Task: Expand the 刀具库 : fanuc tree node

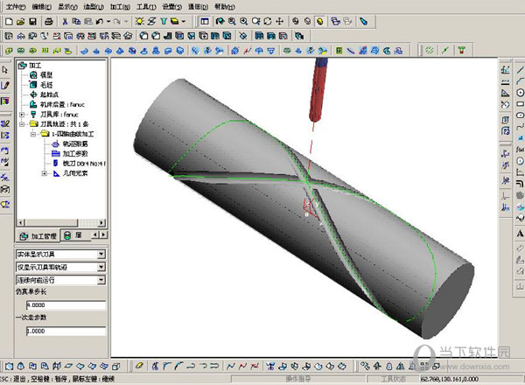Action: pos(22,115)
